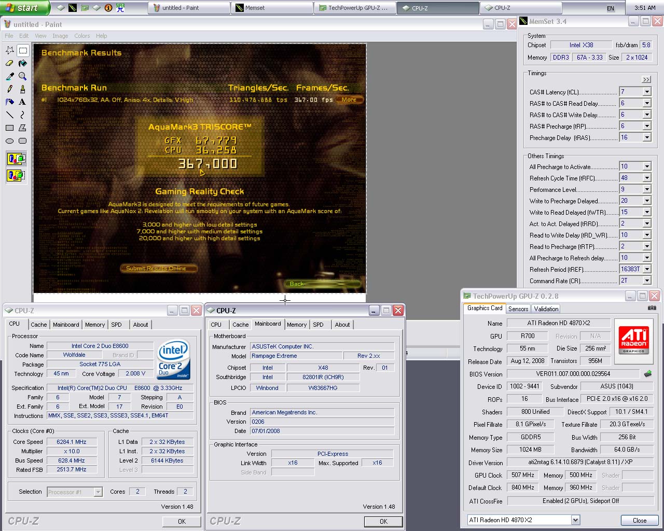Screen dimensions: 664x531
Task: Open Write to Precharge Delayed dropdown
Action: pos(647,201)
